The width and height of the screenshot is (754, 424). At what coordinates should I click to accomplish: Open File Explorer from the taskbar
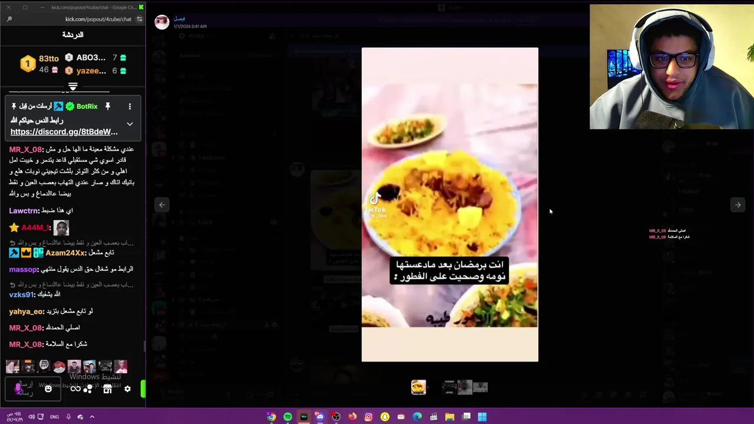449,417
